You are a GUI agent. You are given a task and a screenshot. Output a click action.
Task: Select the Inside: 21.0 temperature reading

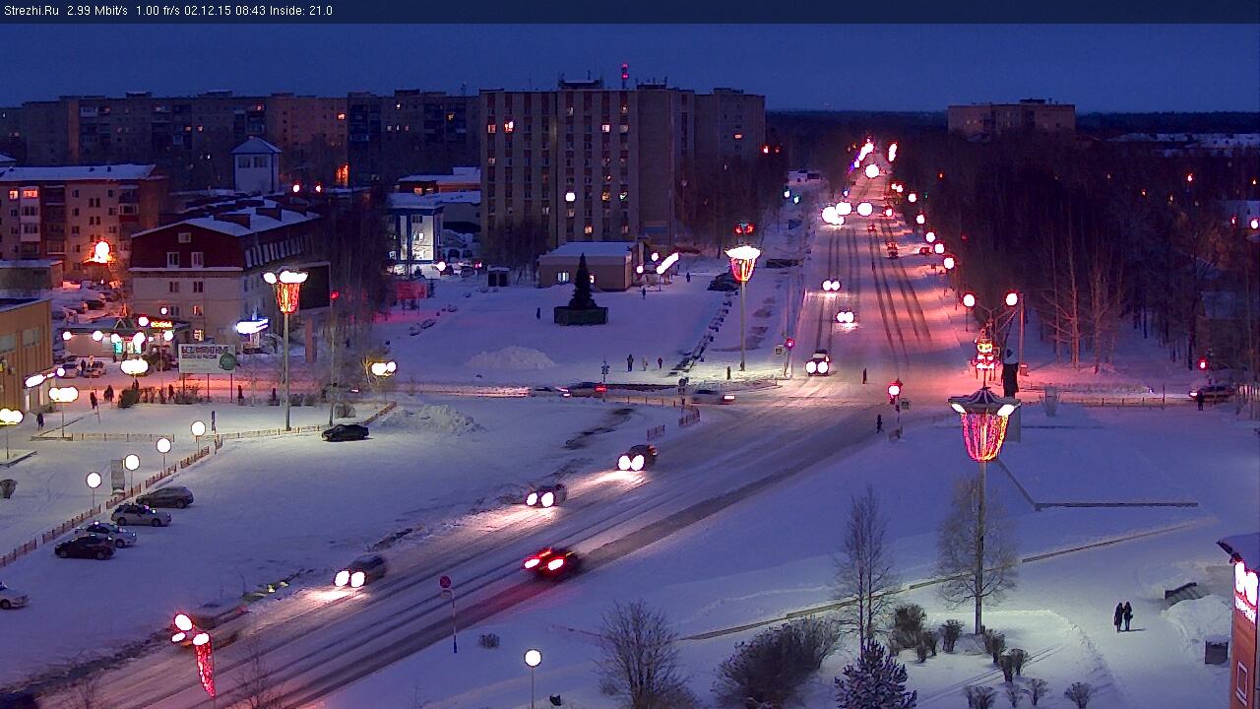click(301, 11)
